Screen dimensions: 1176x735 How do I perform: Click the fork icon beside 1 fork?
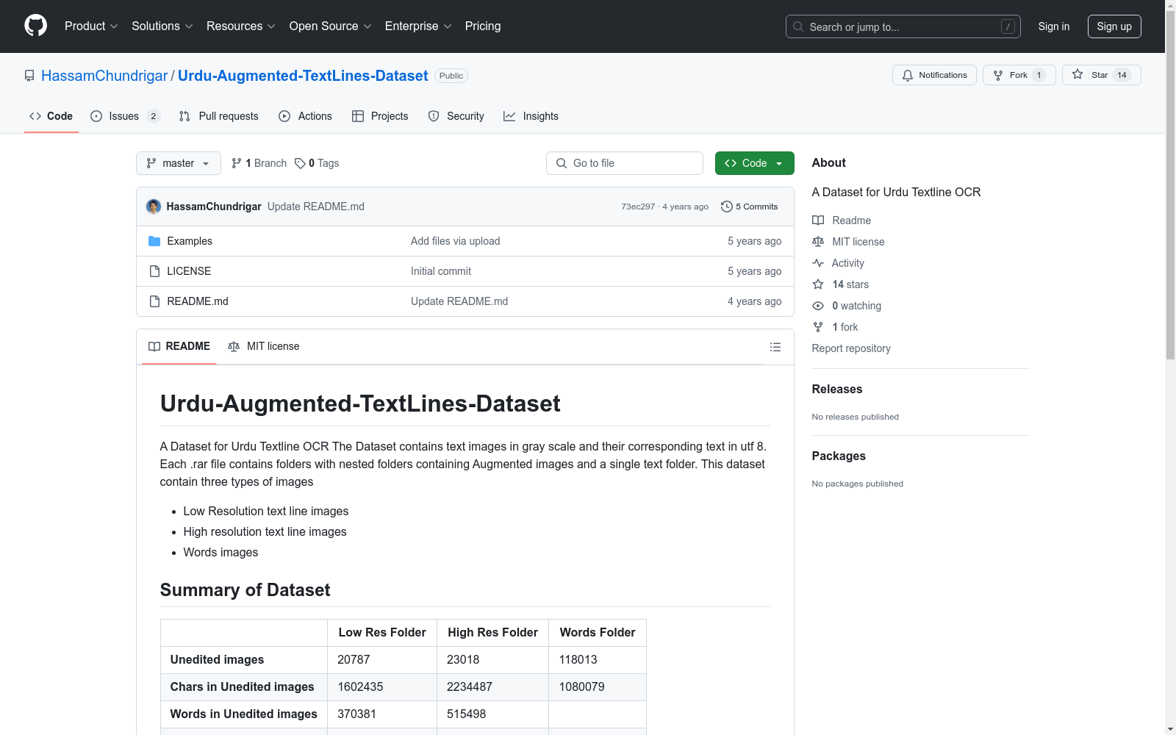pyautogui.click(x=818, y=327)
